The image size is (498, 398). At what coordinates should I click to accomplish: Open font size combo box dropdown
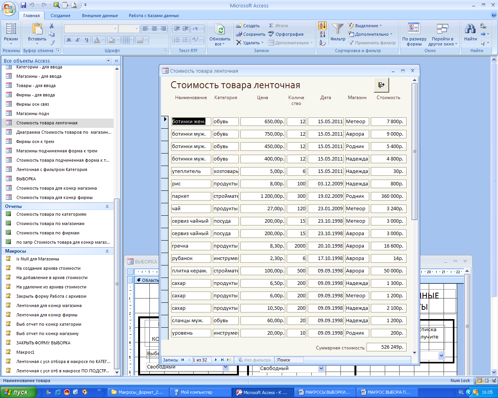click(x=137, y=29)
